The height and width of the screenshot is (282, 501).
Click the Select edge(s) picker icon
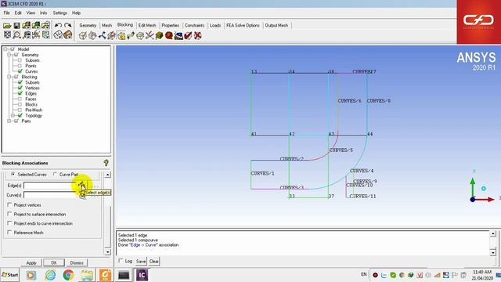(82, 185)
